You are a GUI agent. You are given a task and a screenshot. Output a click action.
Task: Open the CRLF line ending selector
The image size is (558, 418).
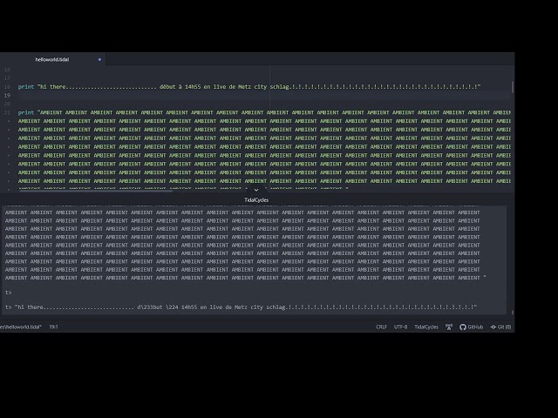coord(381,327)
